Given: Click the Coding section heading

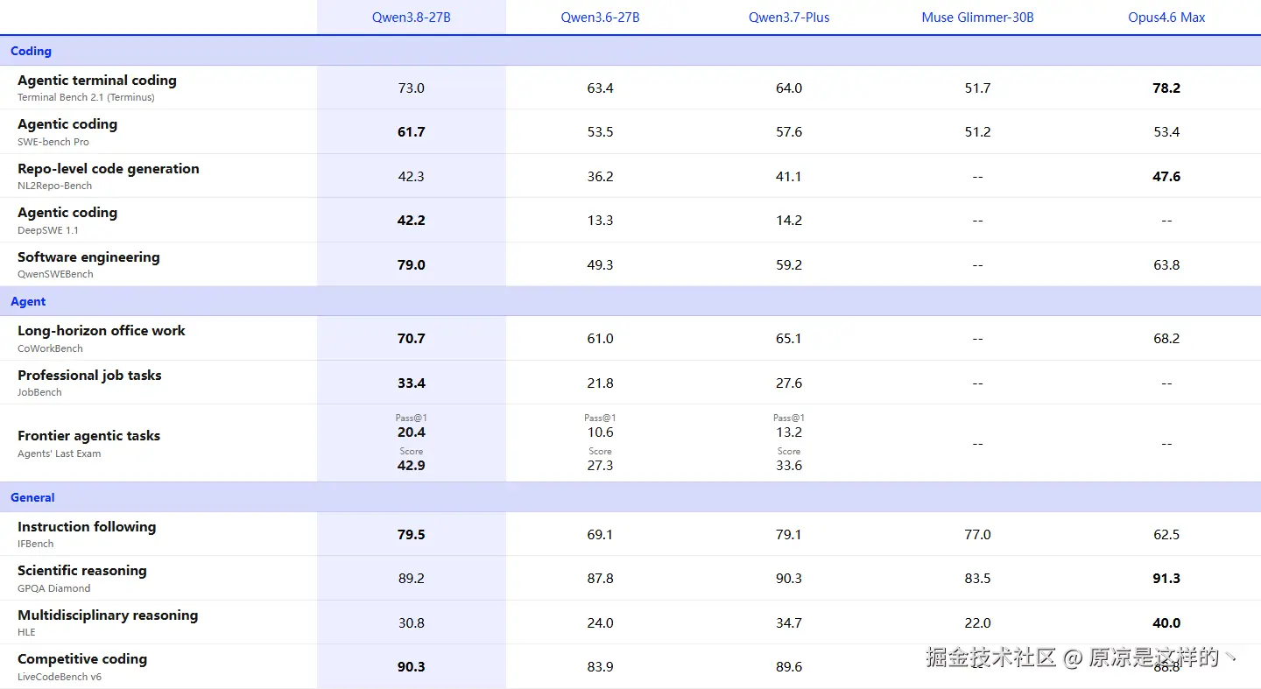Looking at the screenshot, I should [31, 51].
